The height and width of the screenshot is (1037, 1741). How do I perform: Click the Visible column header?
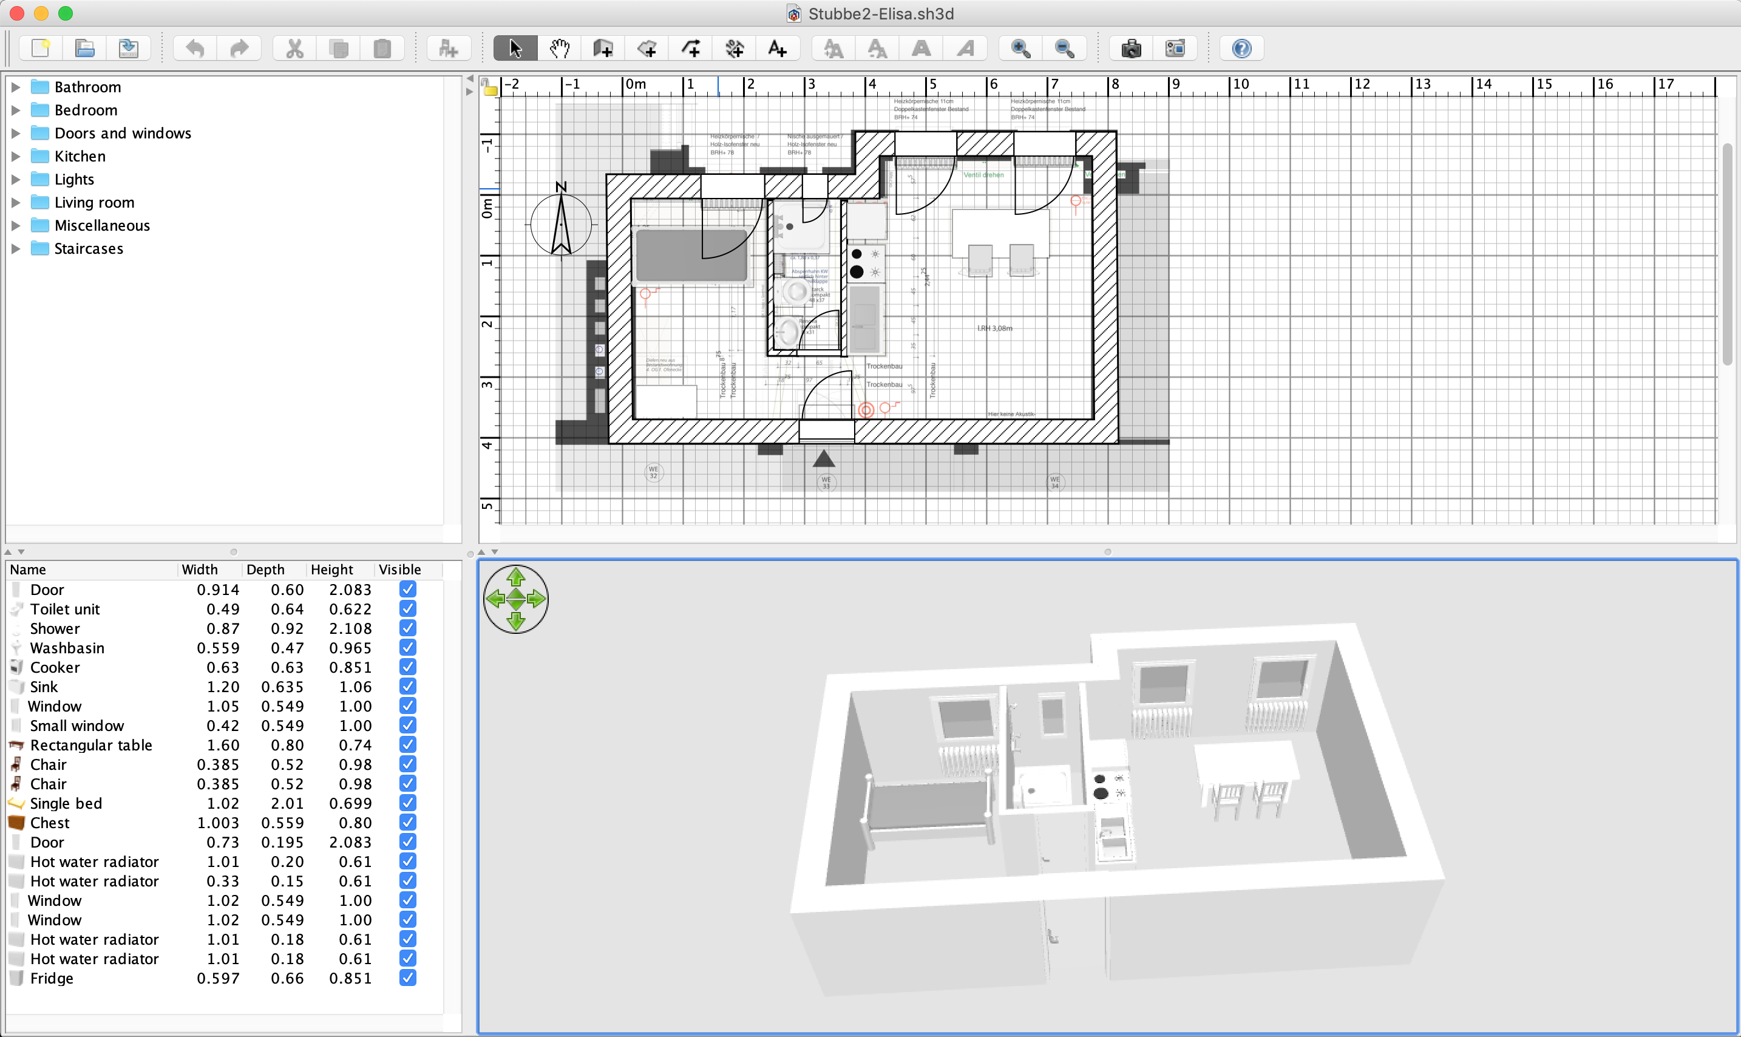(x=409, y=569)
